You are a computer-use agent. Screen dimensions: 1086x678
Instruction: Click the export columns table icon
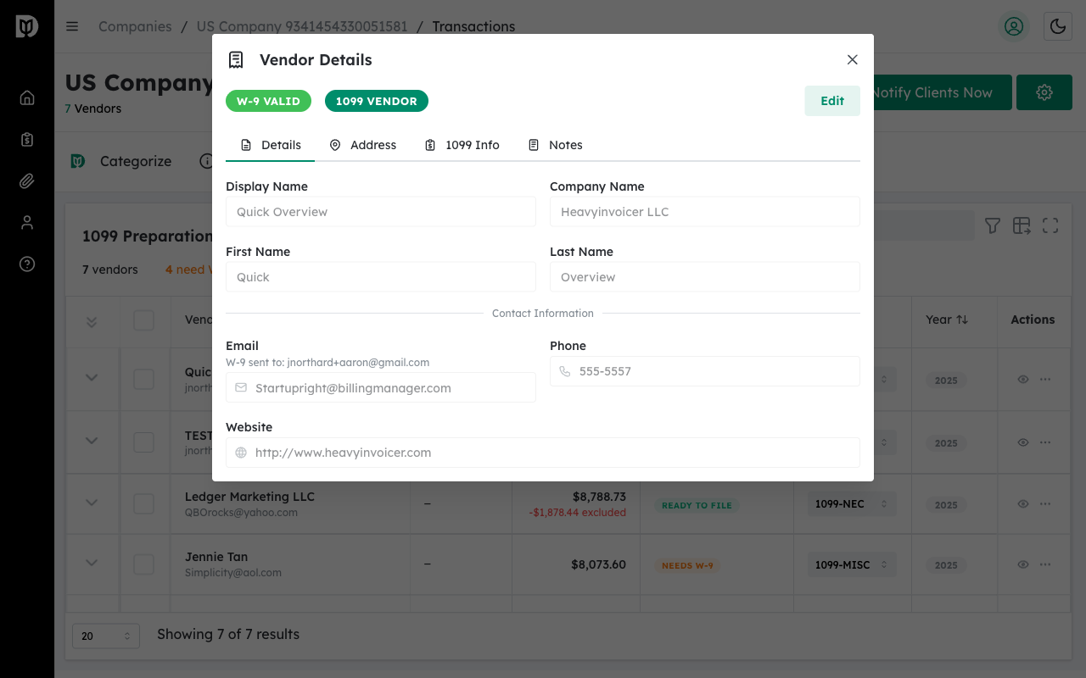(1021, 225)
